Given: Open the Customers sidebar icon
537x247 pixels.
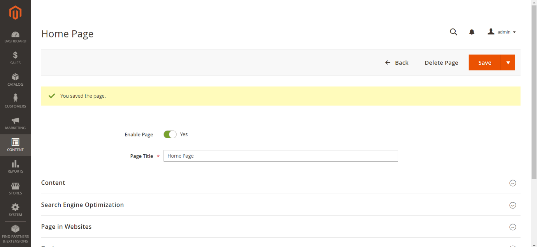Looking at the screenshot, I should (x=15, y=101).
